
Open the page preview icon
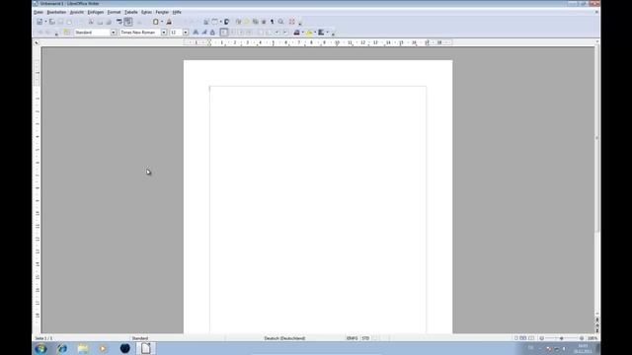(109, 22)
